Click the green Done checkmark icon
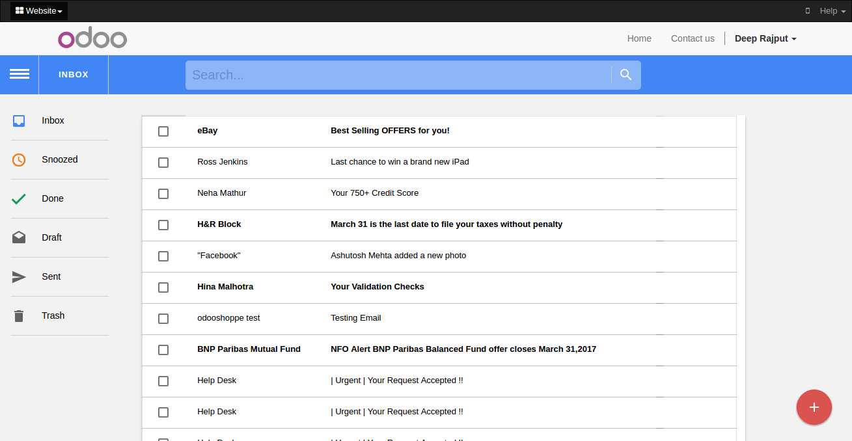Screen dimensions: 852x441 click(x=19, y=199)
